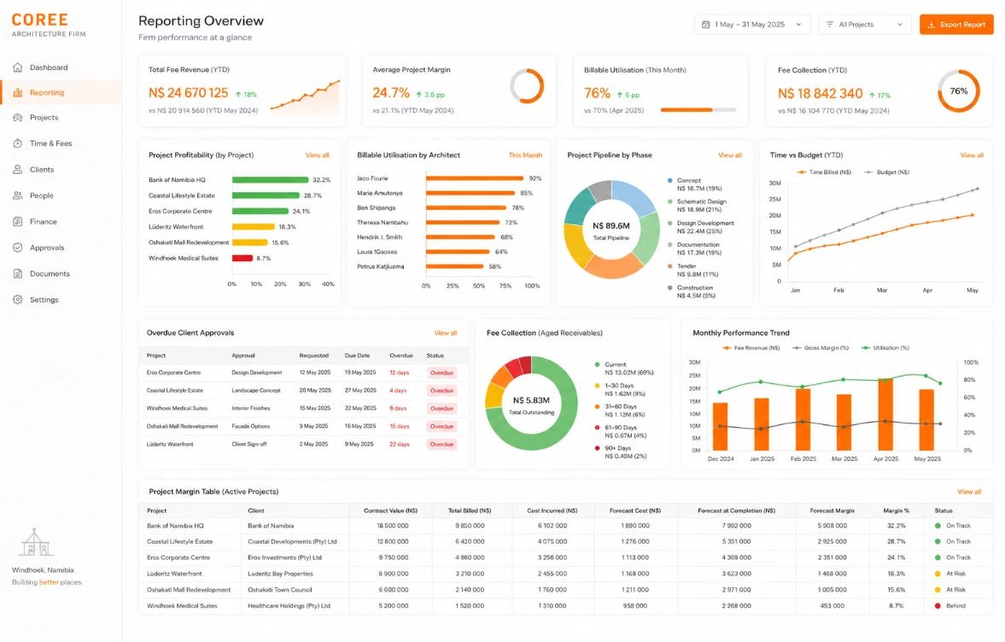Click the Projects icon in sidebar
Image resolution: width=1005 pixels, height=642 pixels.
point(18,118)
